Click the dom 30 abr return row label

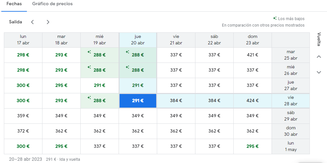click(x=291, y=131)
